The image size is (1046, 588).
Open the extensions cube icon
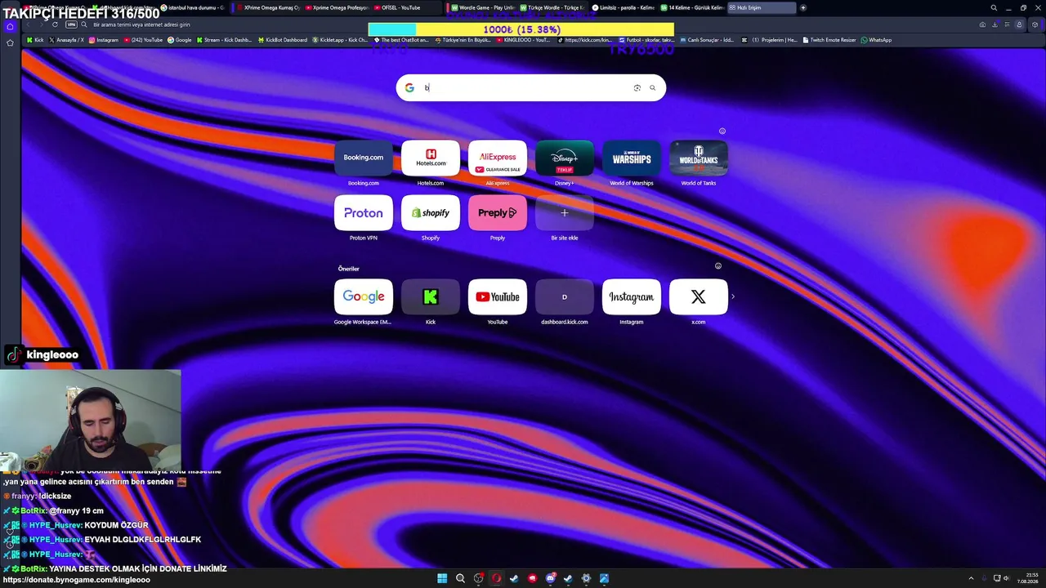1035,24
